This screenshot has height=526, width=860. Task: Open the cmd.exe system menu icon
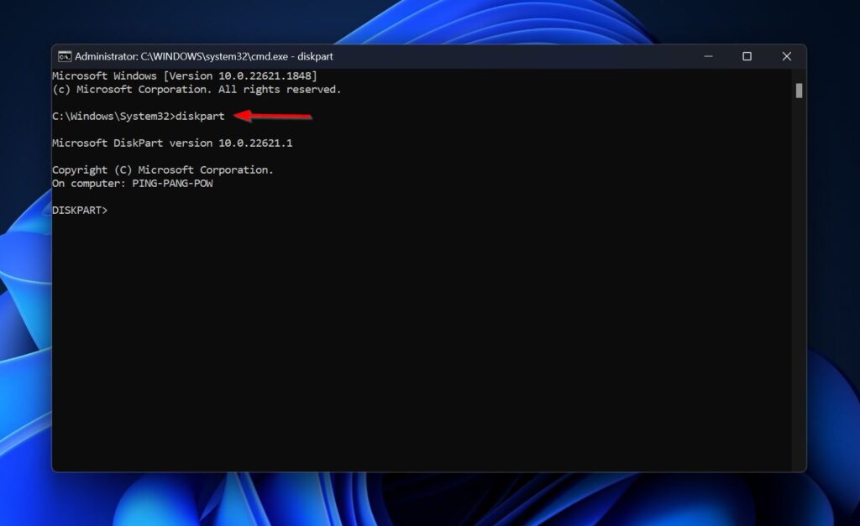[x=65, y=56]
